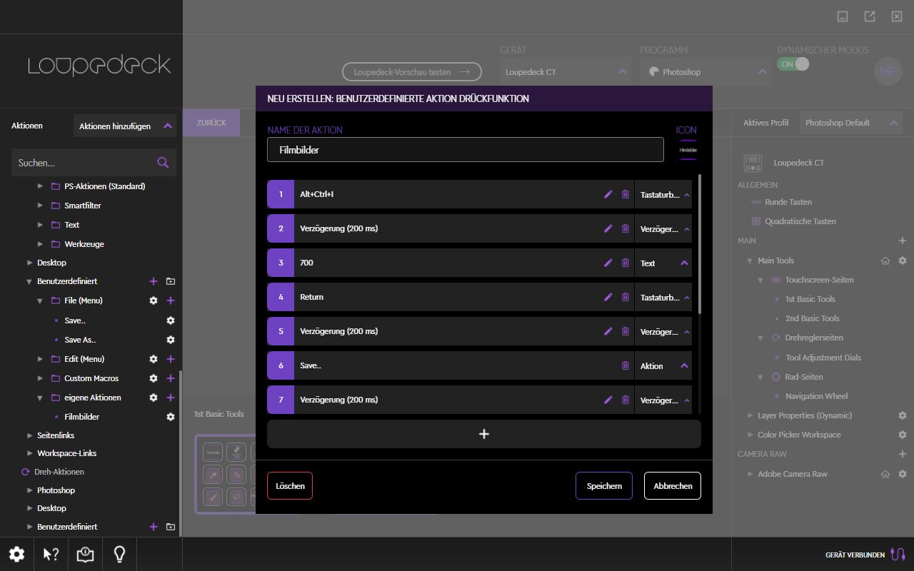Click the lightbulb tips icon
The image size is (914, 571).
[119, 554]
